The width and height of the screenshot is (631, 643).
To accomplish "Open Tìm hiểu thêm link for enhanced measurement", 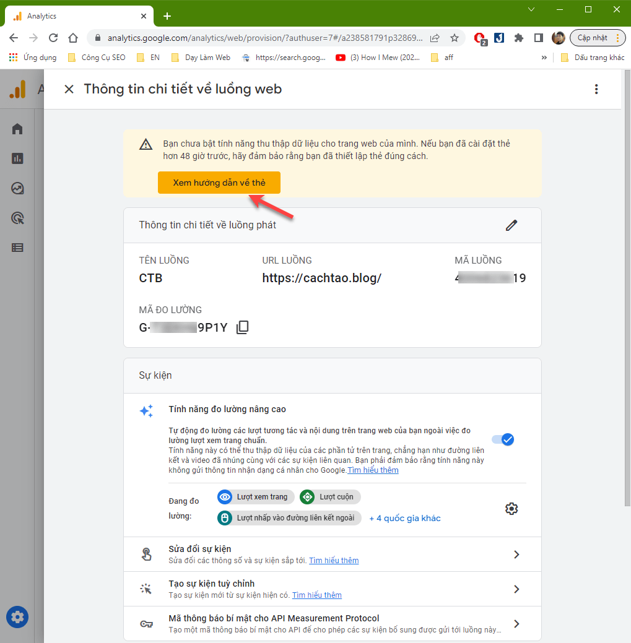I will point(373,470).
